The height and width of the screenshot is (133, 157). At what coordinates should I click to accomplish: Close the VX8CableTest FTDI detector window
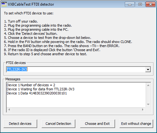(150, 4)
